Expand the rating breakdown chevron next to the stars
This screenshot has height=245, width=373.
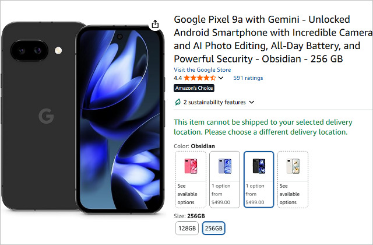(221, 78)
